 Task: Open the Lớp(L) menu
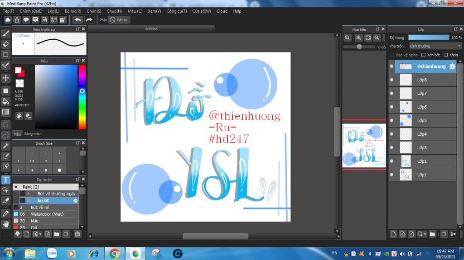click(x=53, y=11)
